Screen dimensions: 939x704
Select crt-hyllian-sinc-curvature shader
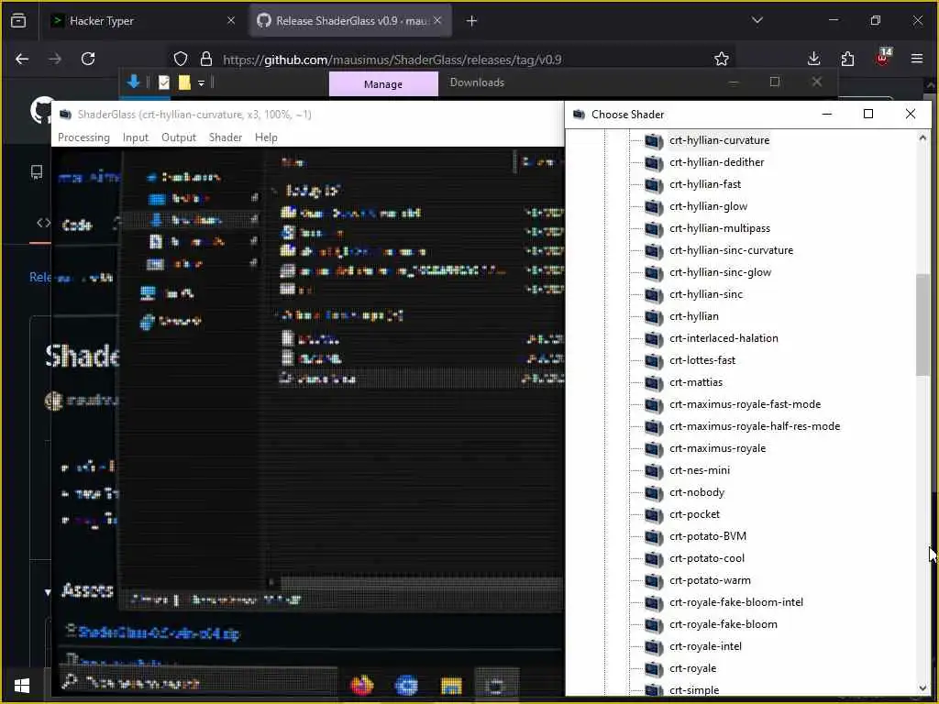coord(731,251)
